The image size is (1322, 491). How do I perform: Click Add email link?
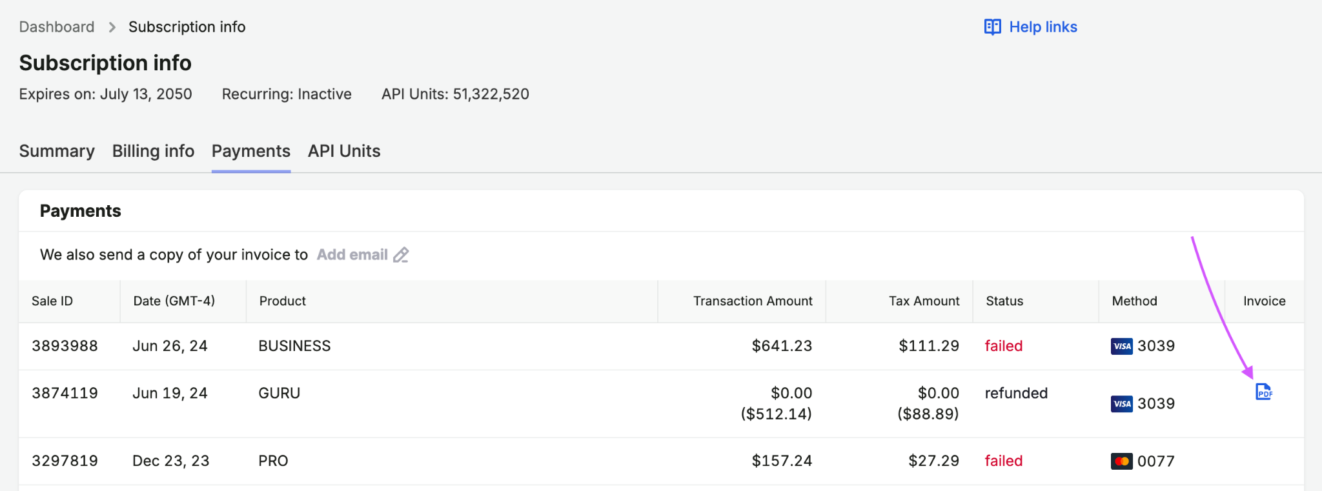pyautogui.click(x=352, y=255)
